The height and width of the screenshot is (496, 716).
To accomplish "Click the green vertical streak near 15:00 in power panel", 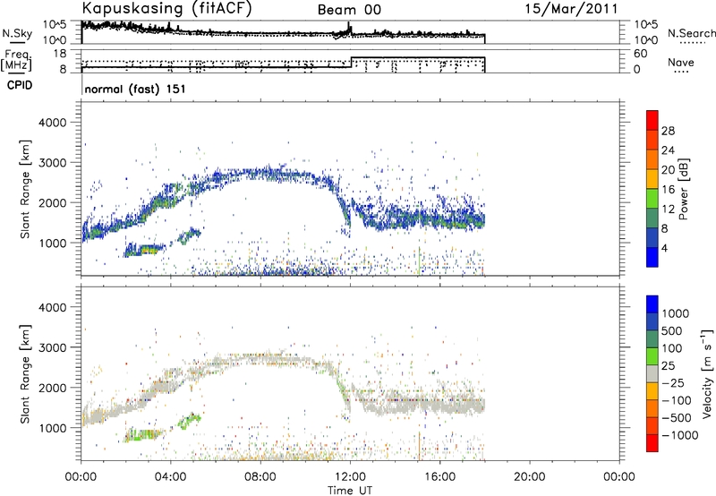I will coord(419,261).
